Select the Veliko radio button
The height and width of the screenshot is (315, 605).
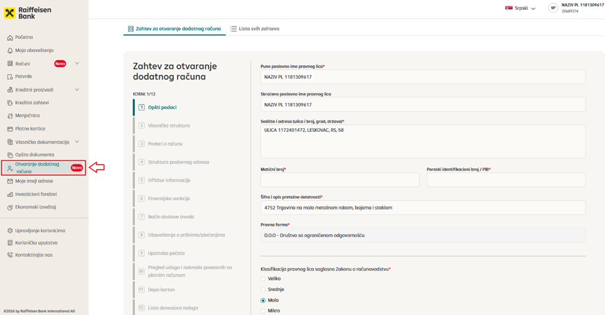263,279
